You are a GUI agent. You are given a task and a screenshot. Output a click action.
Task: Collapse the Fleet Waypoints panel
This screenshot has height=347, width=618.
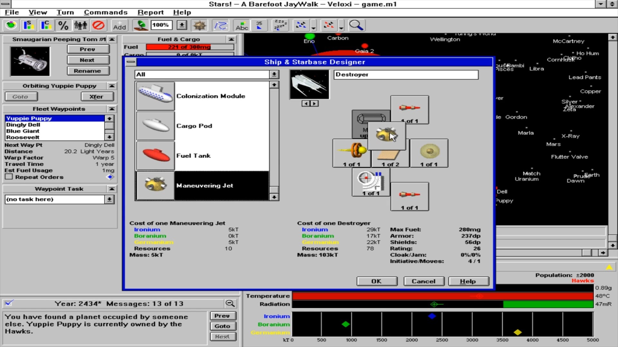[x=112, y=109]
